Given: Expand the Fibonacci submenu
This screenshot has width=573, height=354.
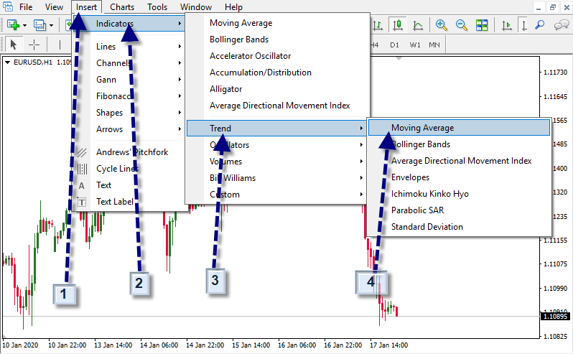Looking at the screenshot, I should (130, 96).
